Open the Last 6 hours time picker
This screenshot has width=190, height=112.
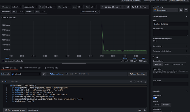pyautogui.click(x=112, y=7)
